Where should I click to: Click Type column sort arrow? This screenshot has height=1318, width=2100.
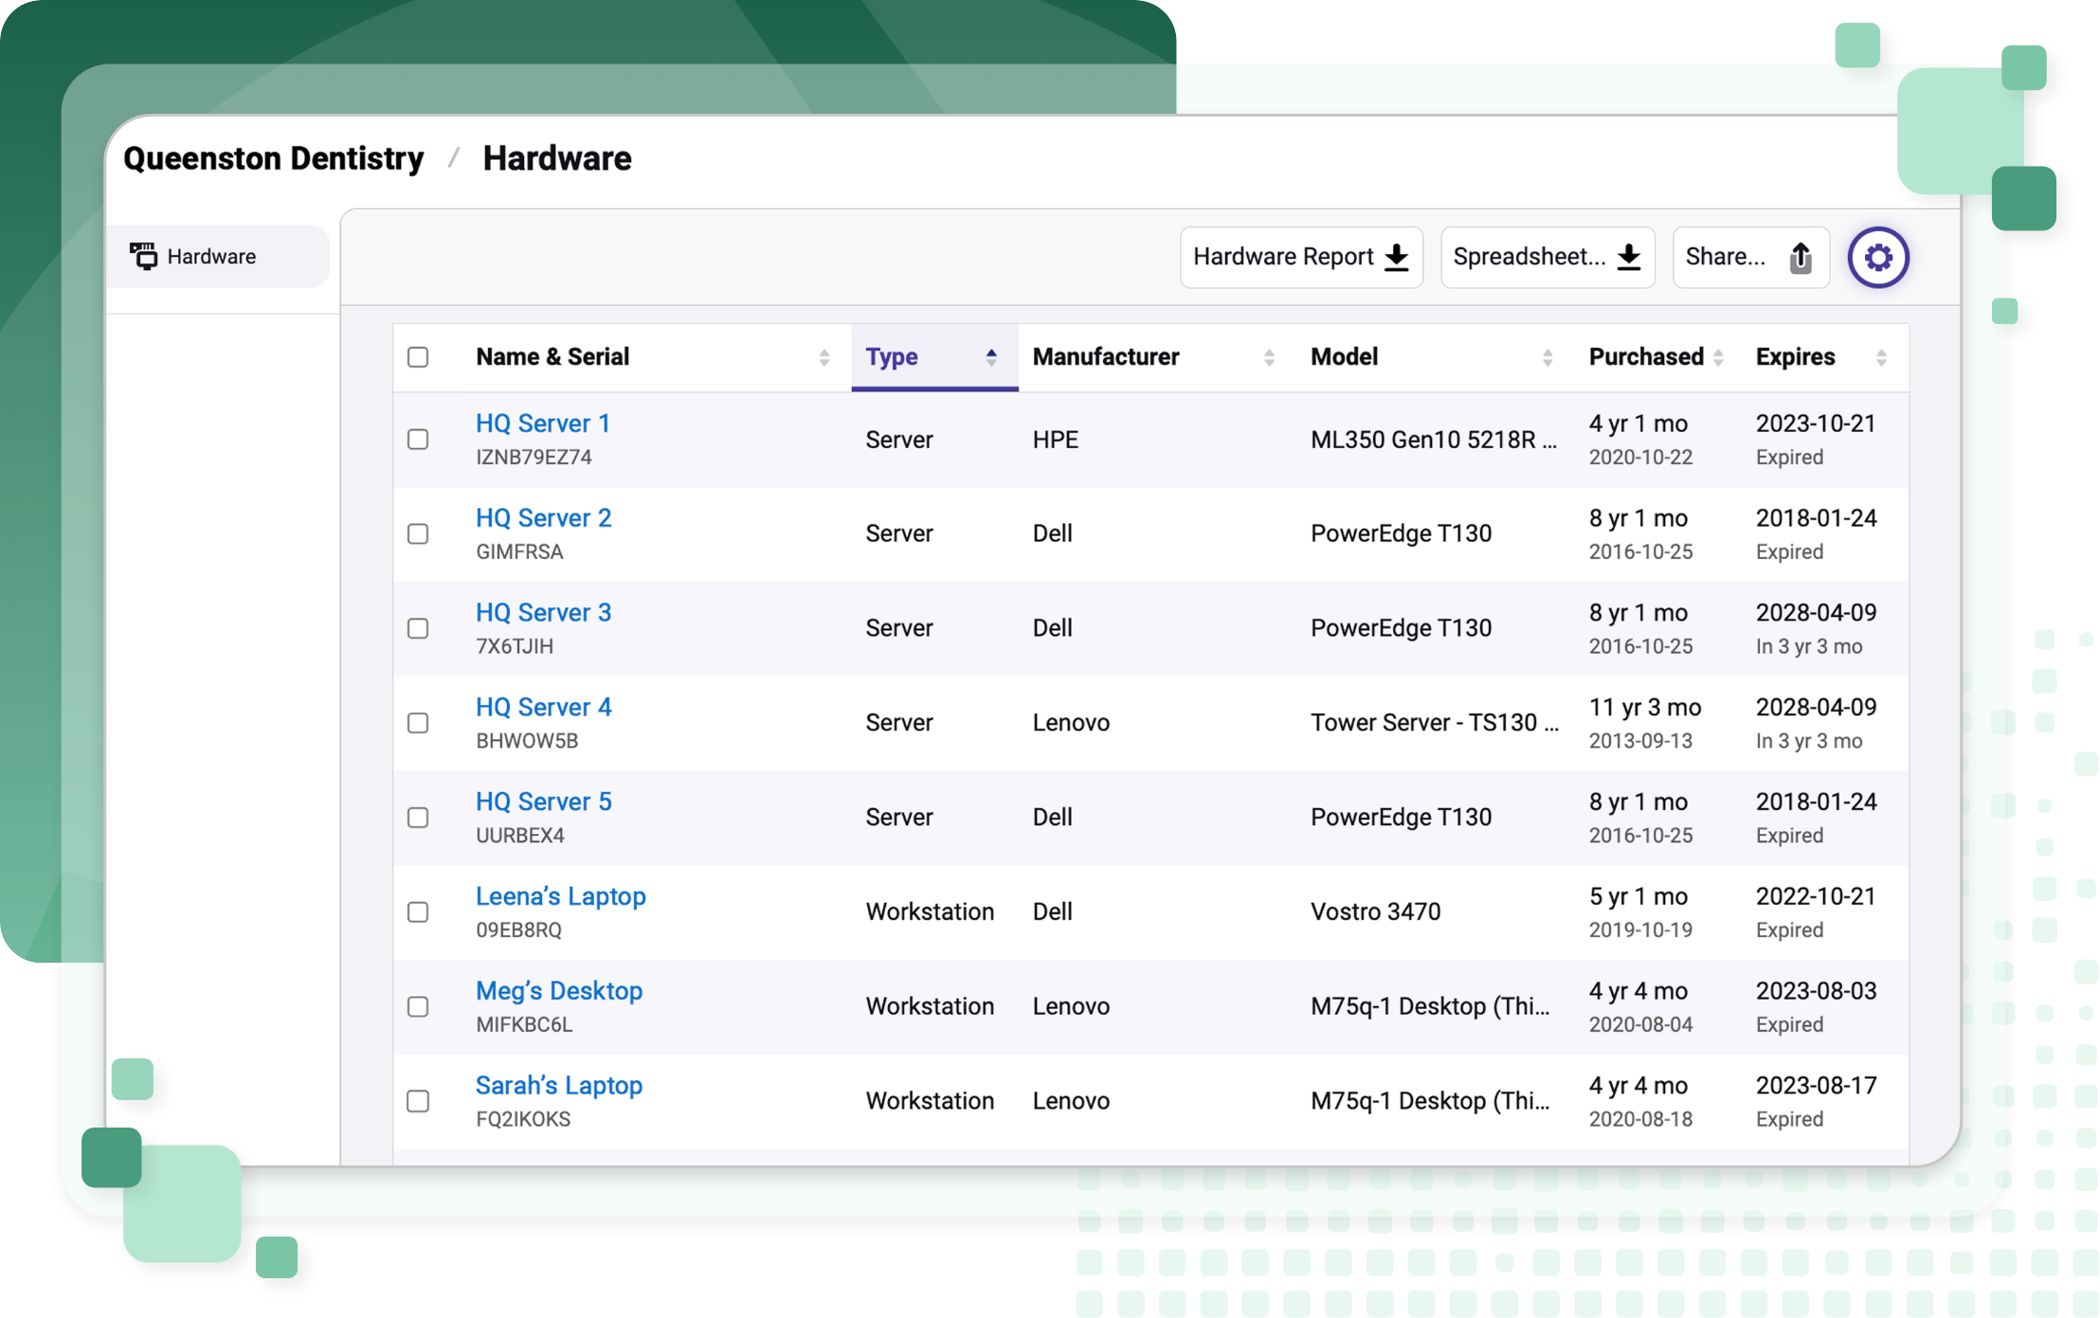pos(990,357)
